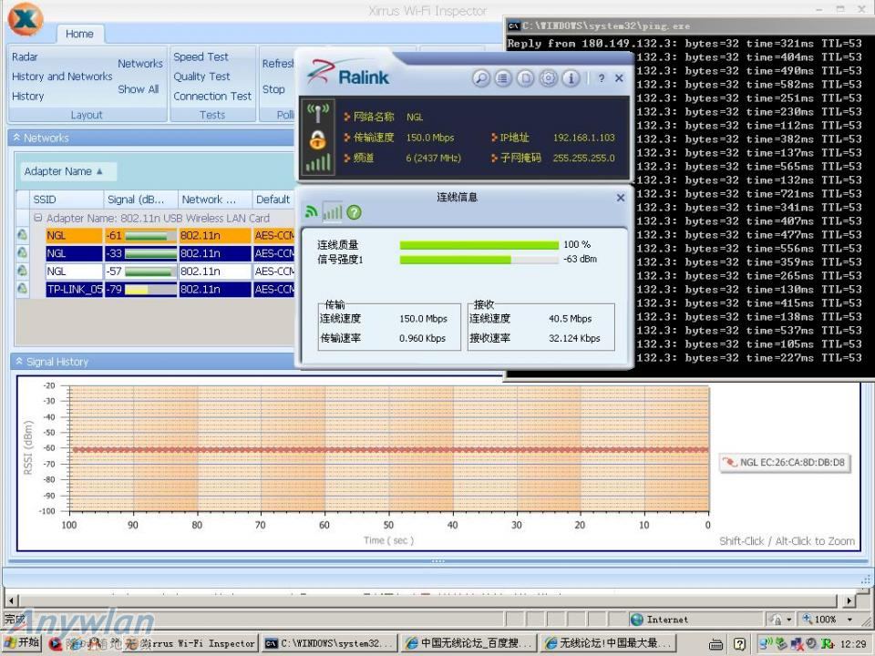Open green question mark help in link info
Screen dimensions: 875x656
[354, 212]
